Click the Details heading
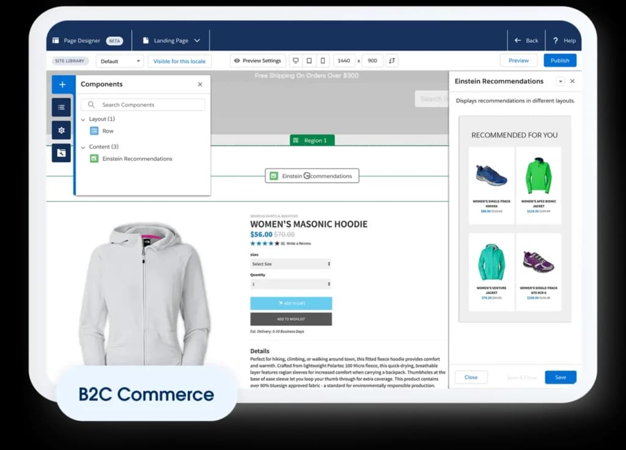Image resolution: width=626 pixels, height=450 pixels. coord(260,351)
